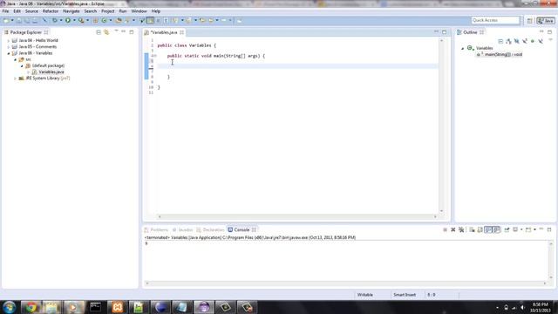The image size is (558, 314).
Task: Open the Open Perspective icon
Action: [529, 21]
